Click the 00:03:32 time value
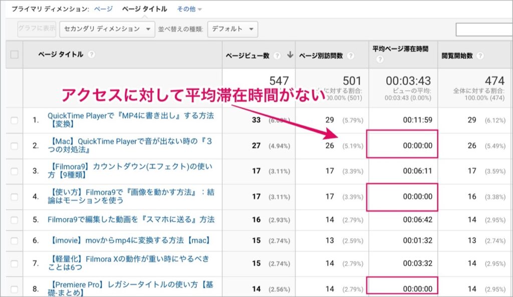The width and height of the screenshot is (513, 297). (417, 263)
